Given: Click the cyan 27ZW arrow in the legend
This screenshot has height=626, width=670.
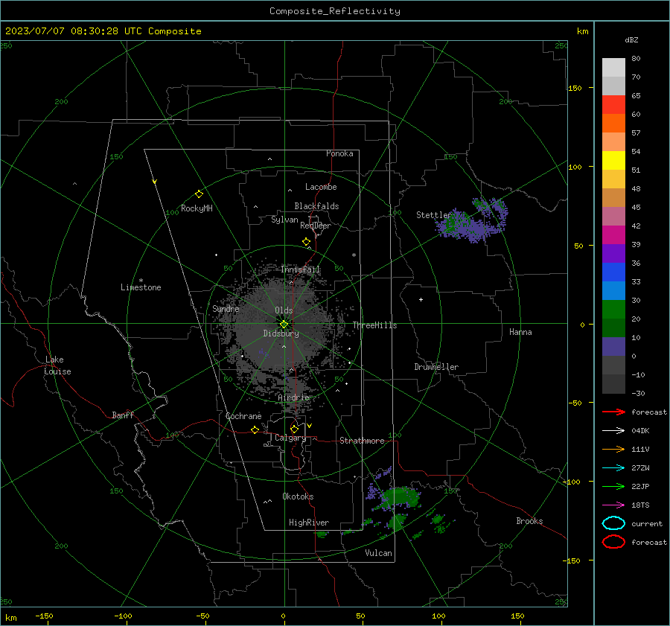Looking at the screenshot, I should coord(613,468).
